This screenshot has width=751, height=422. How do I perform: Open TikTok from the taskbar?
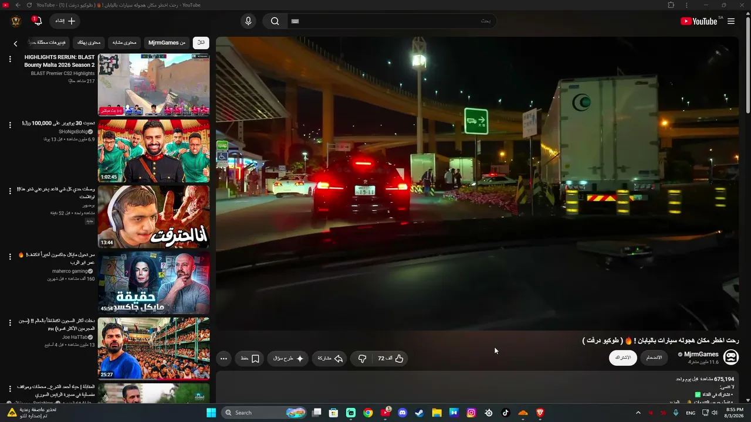pos(506,413)
